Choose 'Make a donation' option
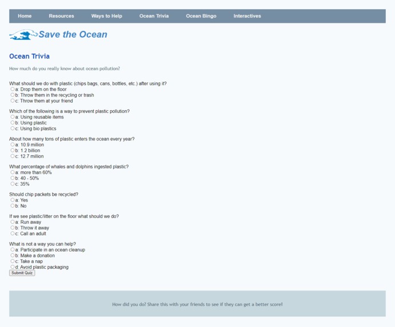The width and height of the screenshot is (395, 327). [x=13, y=255]
